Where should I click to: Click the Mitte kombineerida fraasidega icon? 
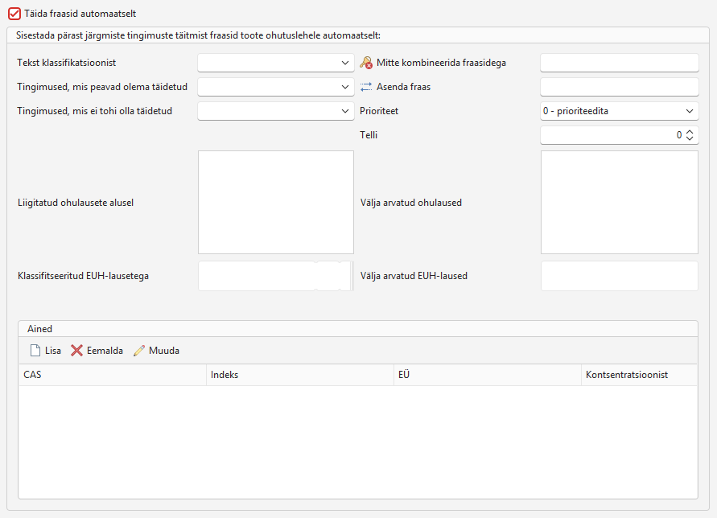click(366, 63)
